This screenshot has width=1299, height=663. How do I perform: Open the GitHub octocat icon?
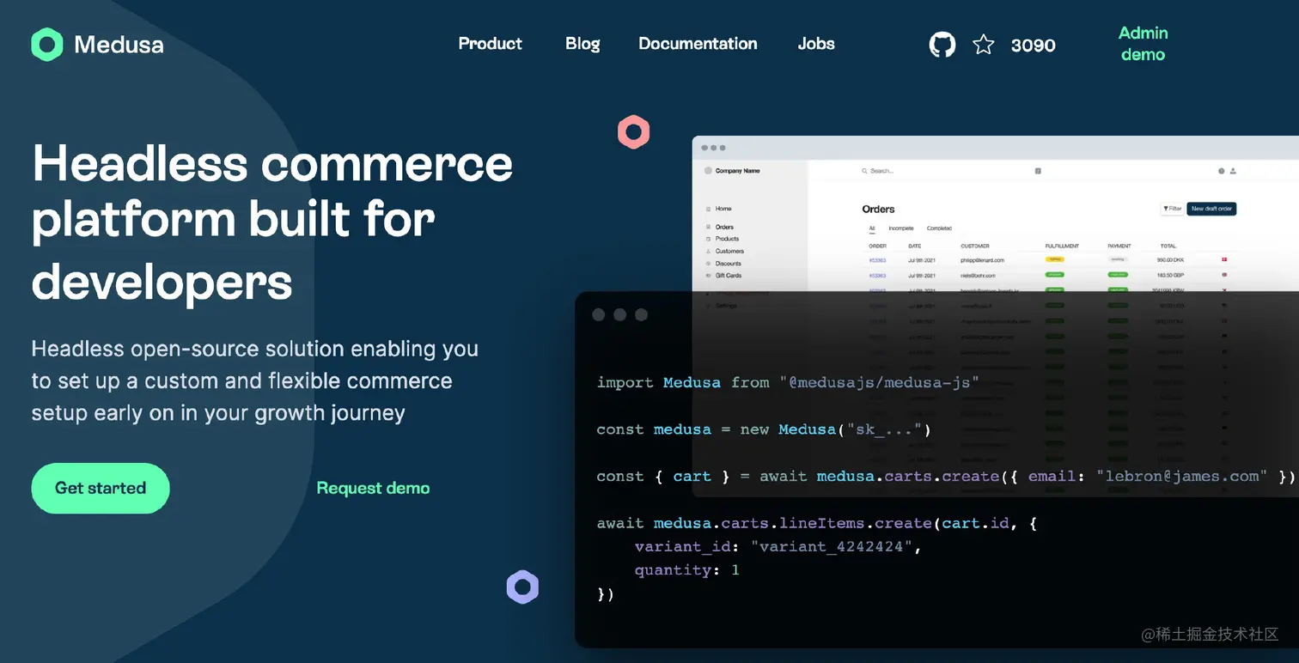tap(942, 45)
